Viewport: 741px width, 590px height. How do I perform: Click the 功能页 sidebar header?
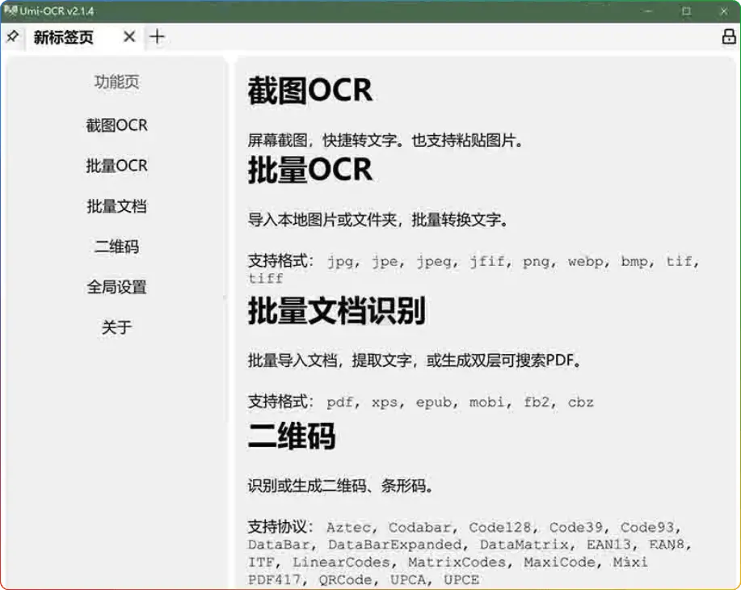[x=117, y=82]
